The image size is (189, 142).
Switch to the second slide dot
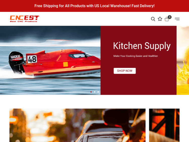coord(94,92)
